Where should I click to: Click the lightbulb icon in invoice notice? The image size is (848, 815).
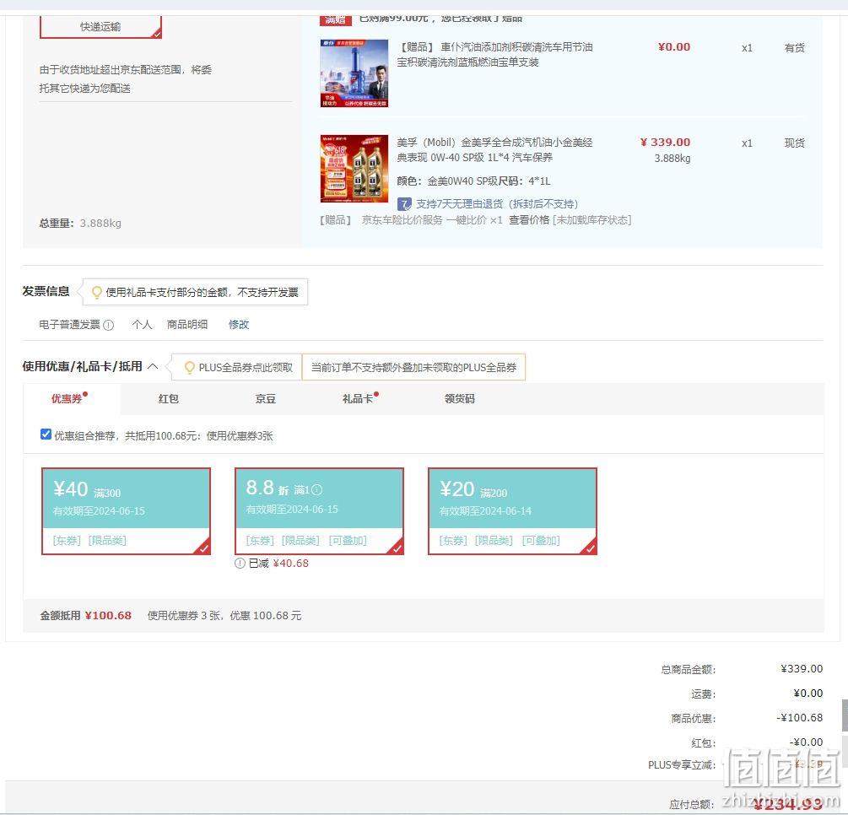(x=97, y=293)
